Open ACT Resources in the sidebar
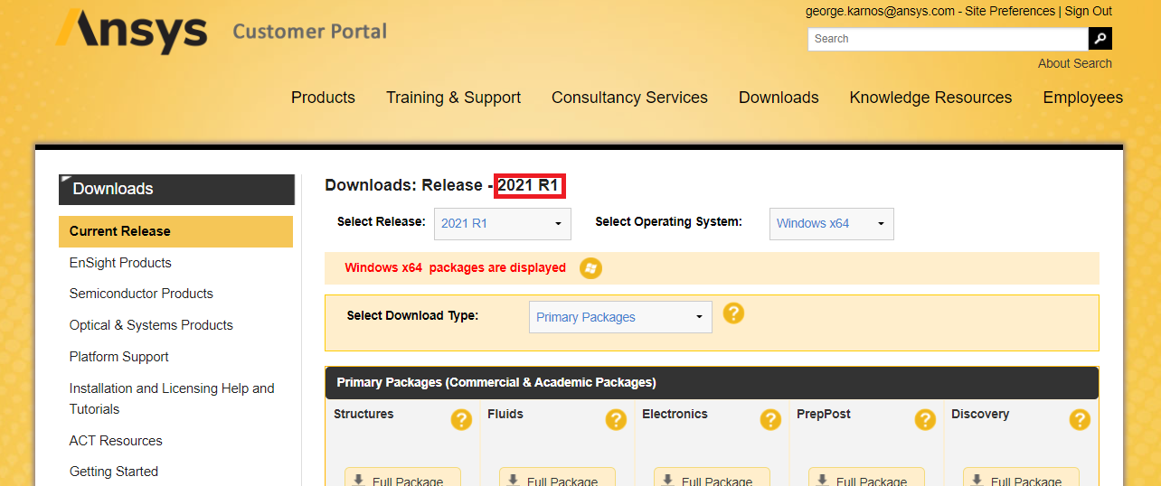This screenshot has height=486, width=1161. click(x=116, y=441)
